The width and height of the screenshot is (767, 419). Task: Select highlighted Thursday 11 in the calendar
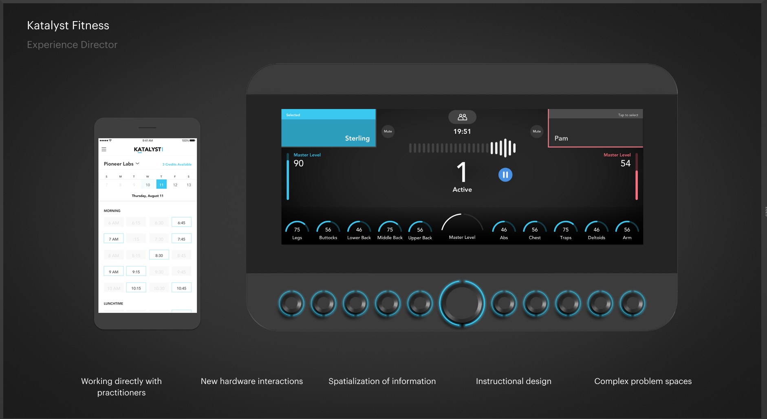(x=161, y=184)
